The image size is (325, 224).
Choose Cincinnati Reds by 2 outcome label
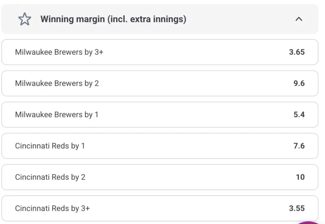point(50,177)
